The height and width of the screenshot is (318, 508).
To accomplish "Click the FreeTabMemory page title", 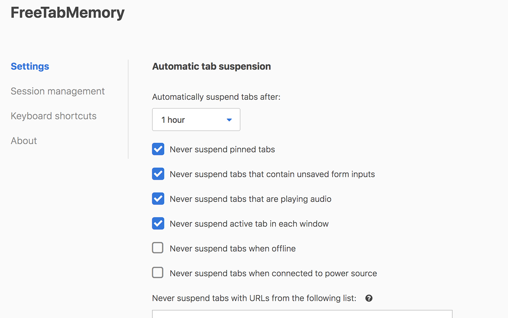I will [x=67, y=12].
